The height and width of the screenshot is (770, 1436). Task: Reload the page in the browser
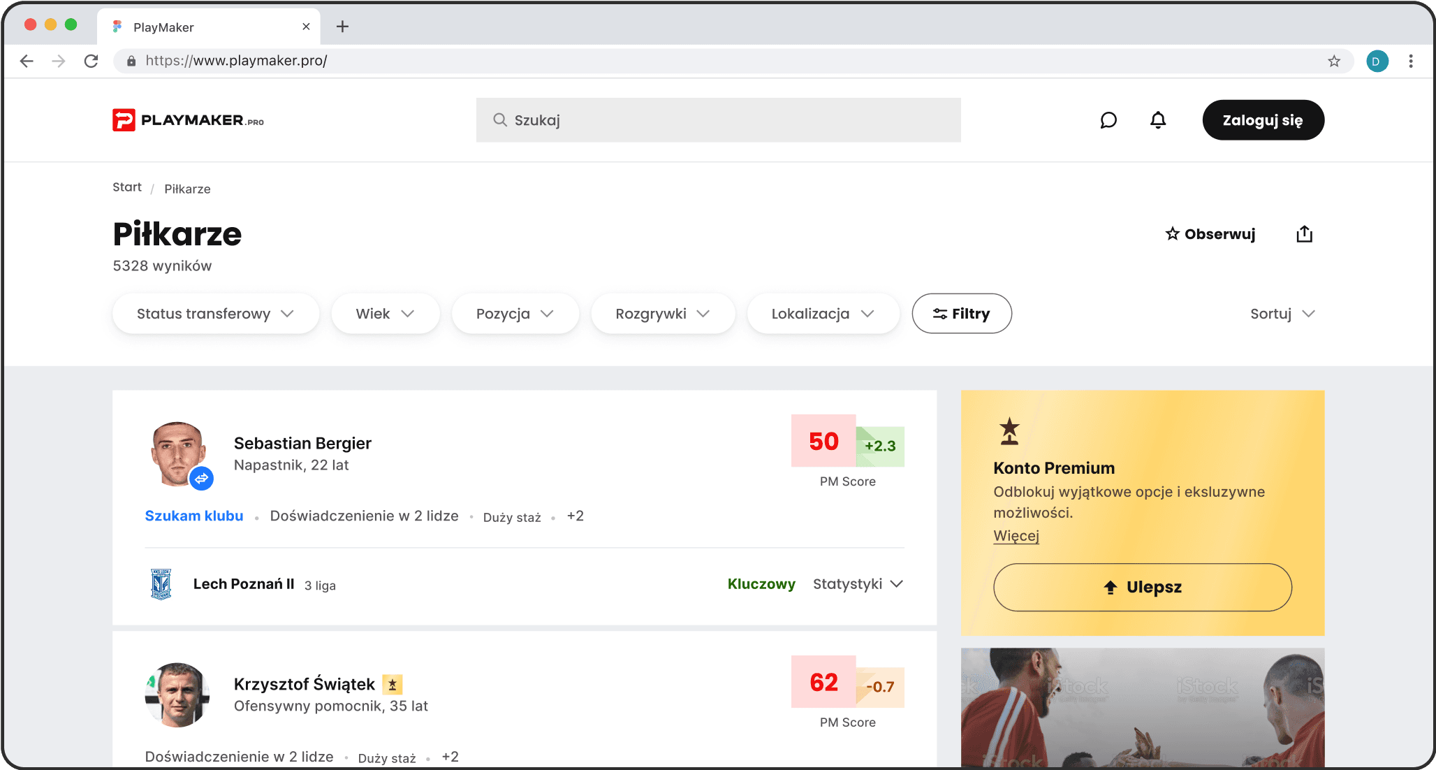click(91, 61)
